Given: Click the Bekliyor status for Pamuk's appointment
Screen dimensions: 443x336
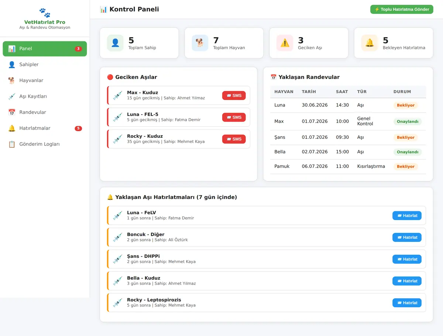Looking at the screenshot, I should click(406, 167).
